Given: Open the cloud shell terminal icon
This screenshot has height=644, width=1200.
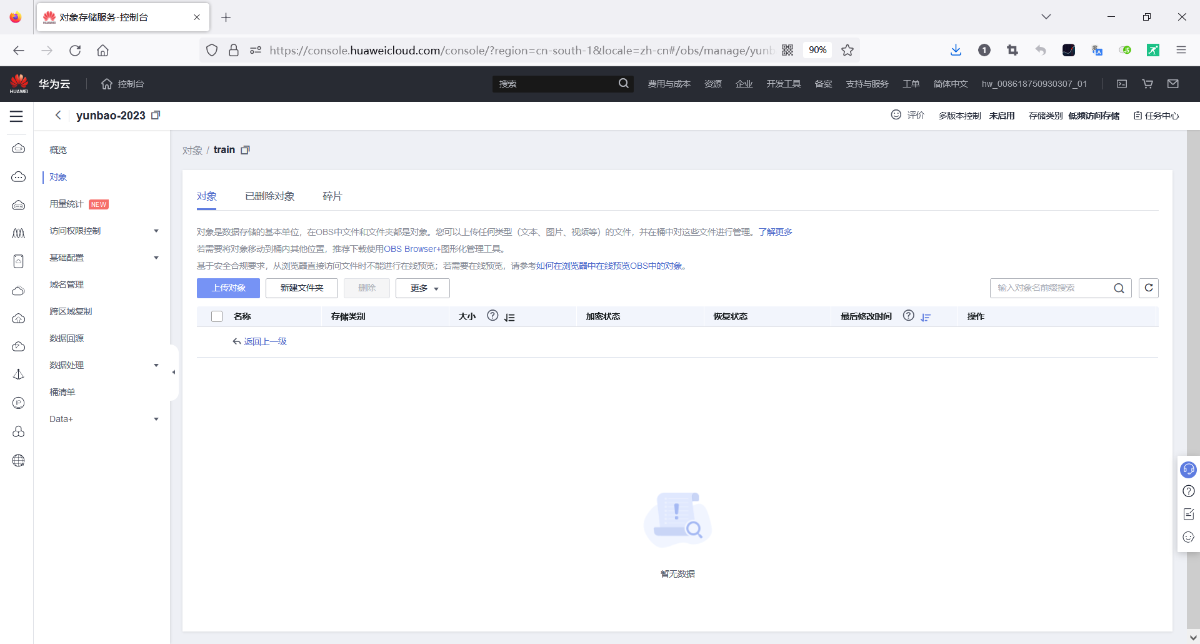Looking at the screenshot, I should tap(1121, 83).
